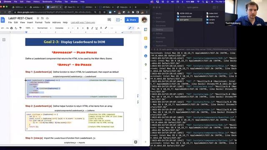
Task: Click the Suggest edits margin icon
Action: pyautogui.click(x=138, y=102)
